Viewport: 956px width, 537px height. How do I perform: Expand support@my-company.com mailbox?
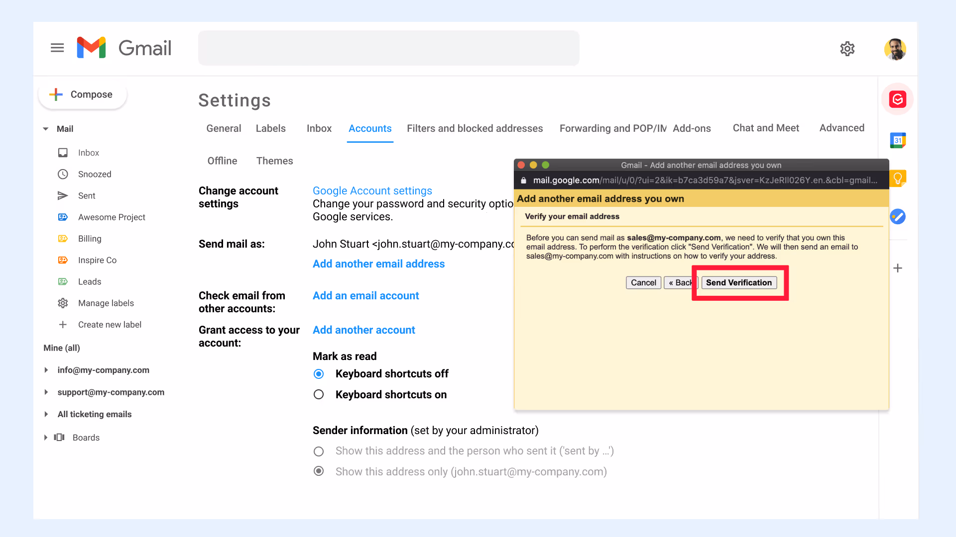[x=46, y=392]
